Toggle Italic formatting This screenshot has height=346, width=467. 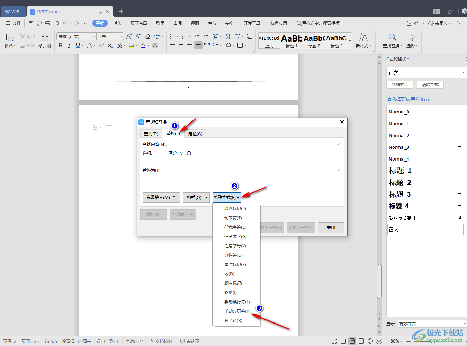pos(69,45)
